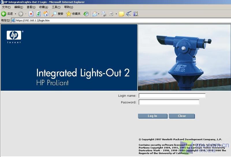Click the 'Login name:' label
This screenshot has width=231, height=157.
127,96
